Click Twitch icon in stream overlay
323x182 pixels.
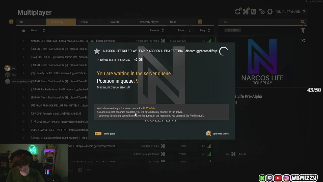(x=270, y=178)
